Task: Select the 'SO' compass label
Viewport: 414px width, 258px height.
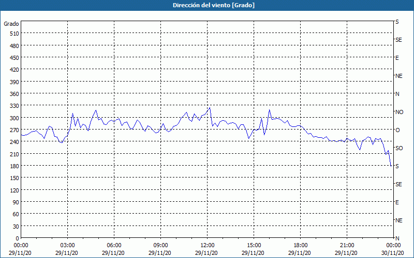Action: (399, 148)
